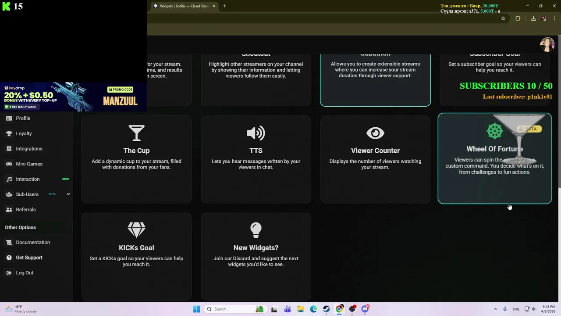
Task: Click the Referrals people icon
Action: (9, 210)
